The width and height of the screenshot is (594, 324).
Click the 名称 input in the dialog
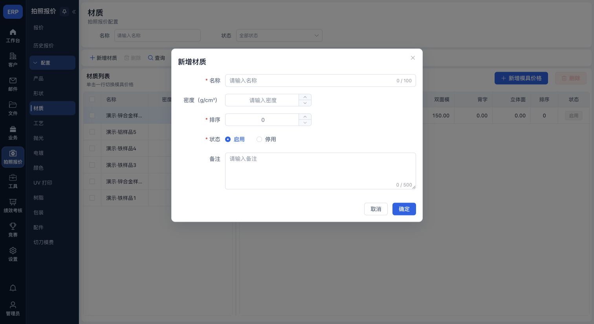point(320,81)
